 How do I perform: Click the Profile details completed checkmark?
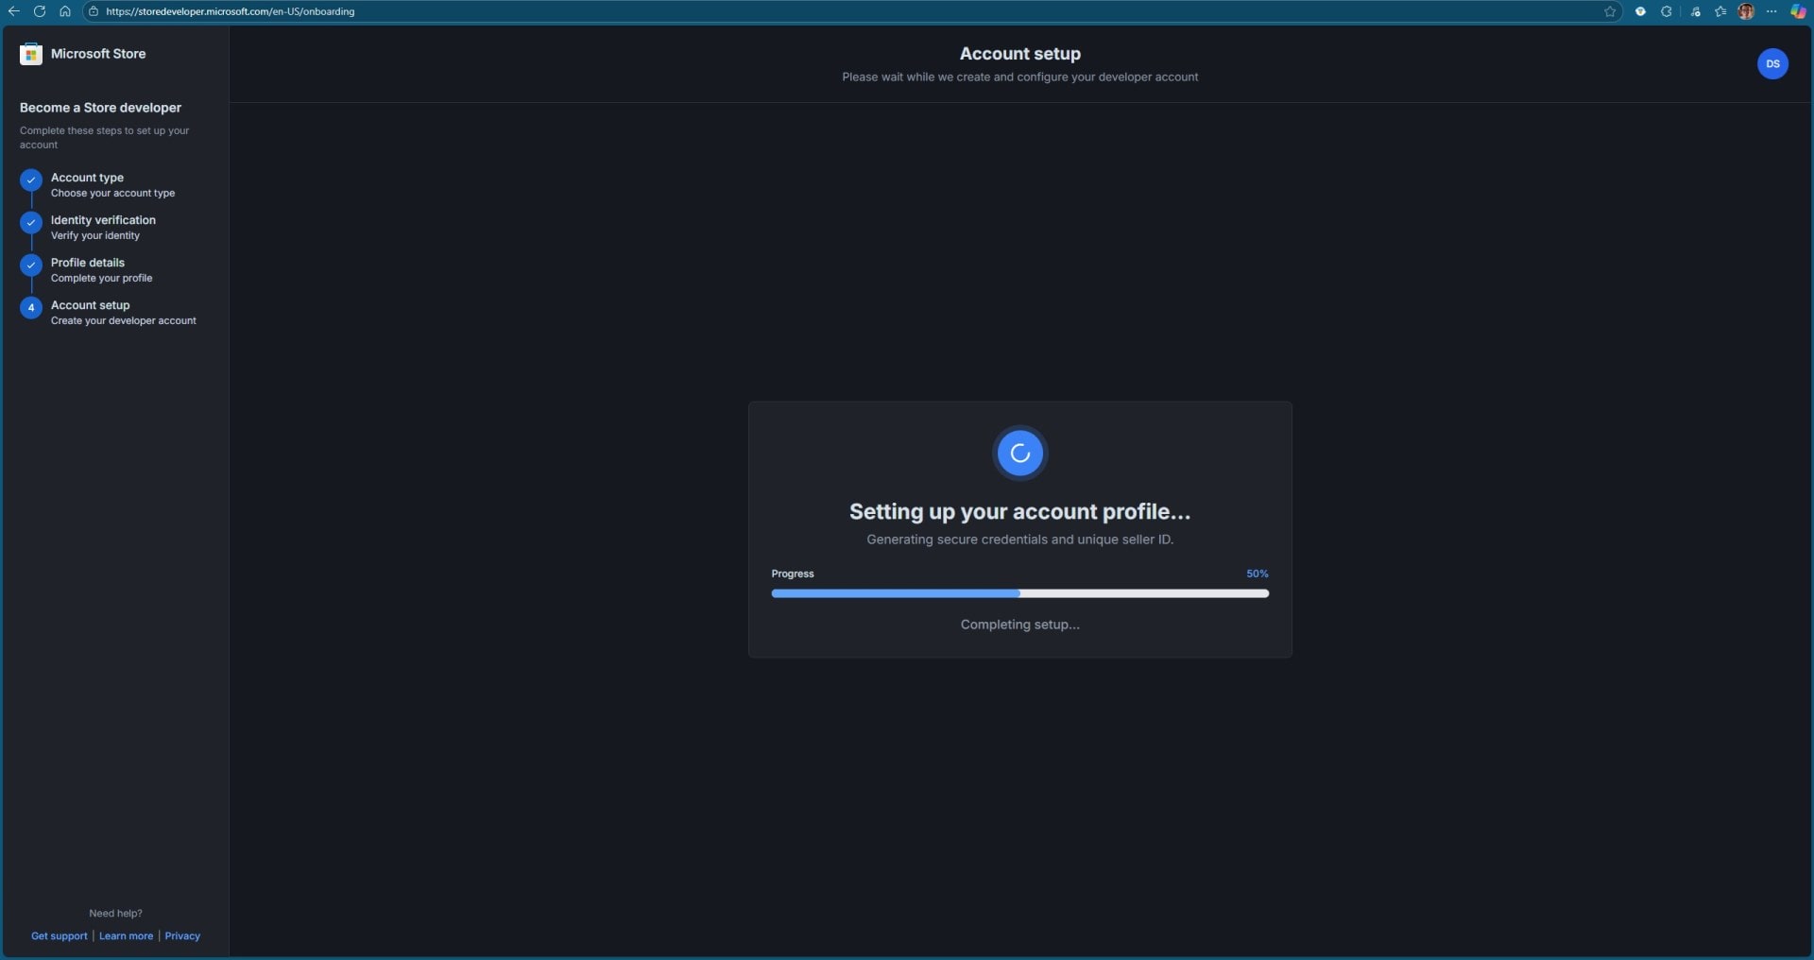pos(31,266)
